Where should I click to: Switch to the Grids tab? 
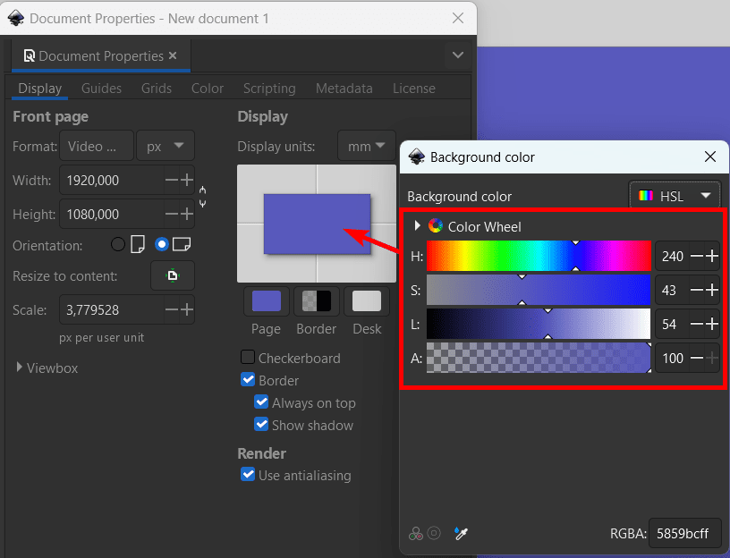pyautogui.click(x=157, y=89)
